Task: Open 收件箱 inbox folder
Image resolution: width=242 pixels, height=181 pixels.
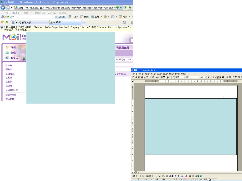Action: pyautogui.click(x=9, y=65)
